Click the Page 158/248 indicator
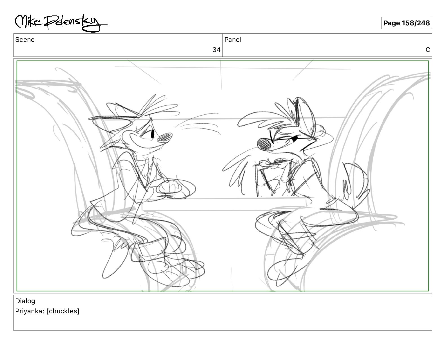Viewport: 446px width, 344px height. pos(407,23)
